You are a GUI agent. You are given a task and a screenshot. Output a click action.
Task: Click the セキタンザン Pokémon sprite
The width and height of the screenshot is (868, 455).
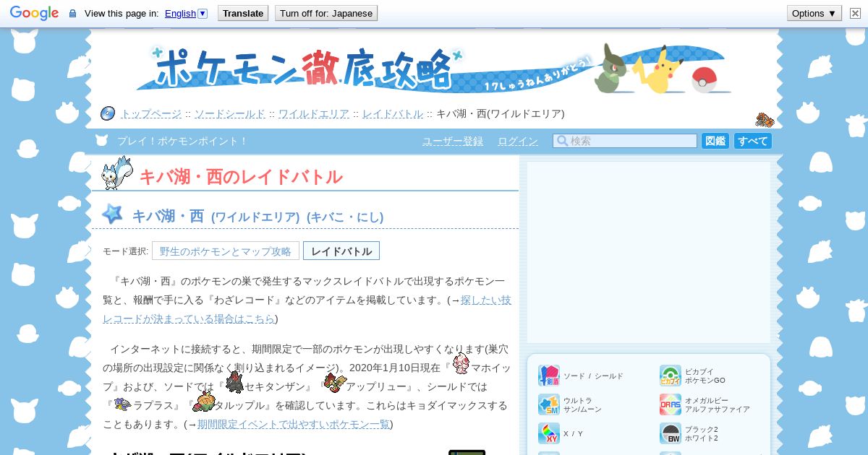click(234, 383)
